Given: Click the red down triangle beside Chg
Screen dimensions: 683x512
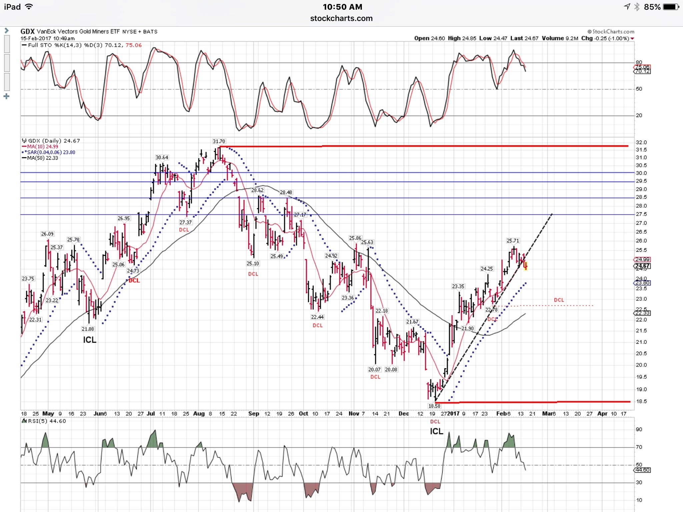Looking at the screenshot, I should 632,39.
